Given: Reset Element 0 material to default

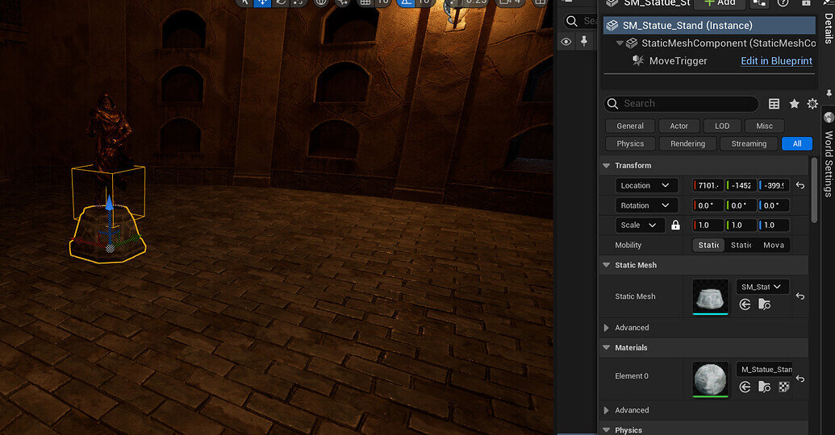Looking at the screenshot, I should point(800,379).
